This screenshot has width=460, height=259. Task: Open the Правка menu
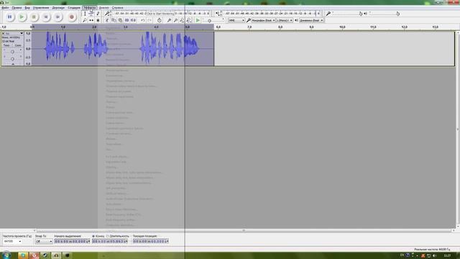click(x=17, y=8)
